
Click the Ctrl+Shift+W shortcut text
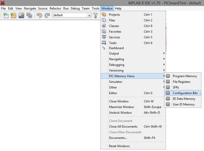153,126
